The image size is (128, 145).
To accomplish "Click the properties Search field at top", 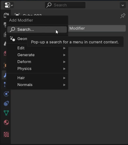I will pyautogui.click(x=65, y=5).
